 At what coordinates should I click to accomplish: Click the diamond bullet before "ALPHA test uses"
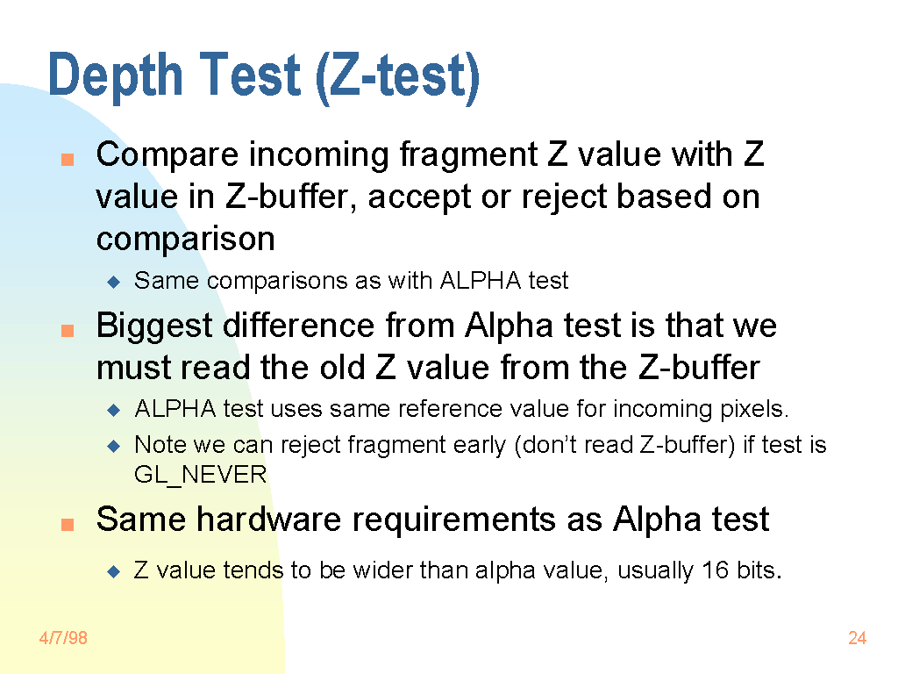click(x=112, y=410)
